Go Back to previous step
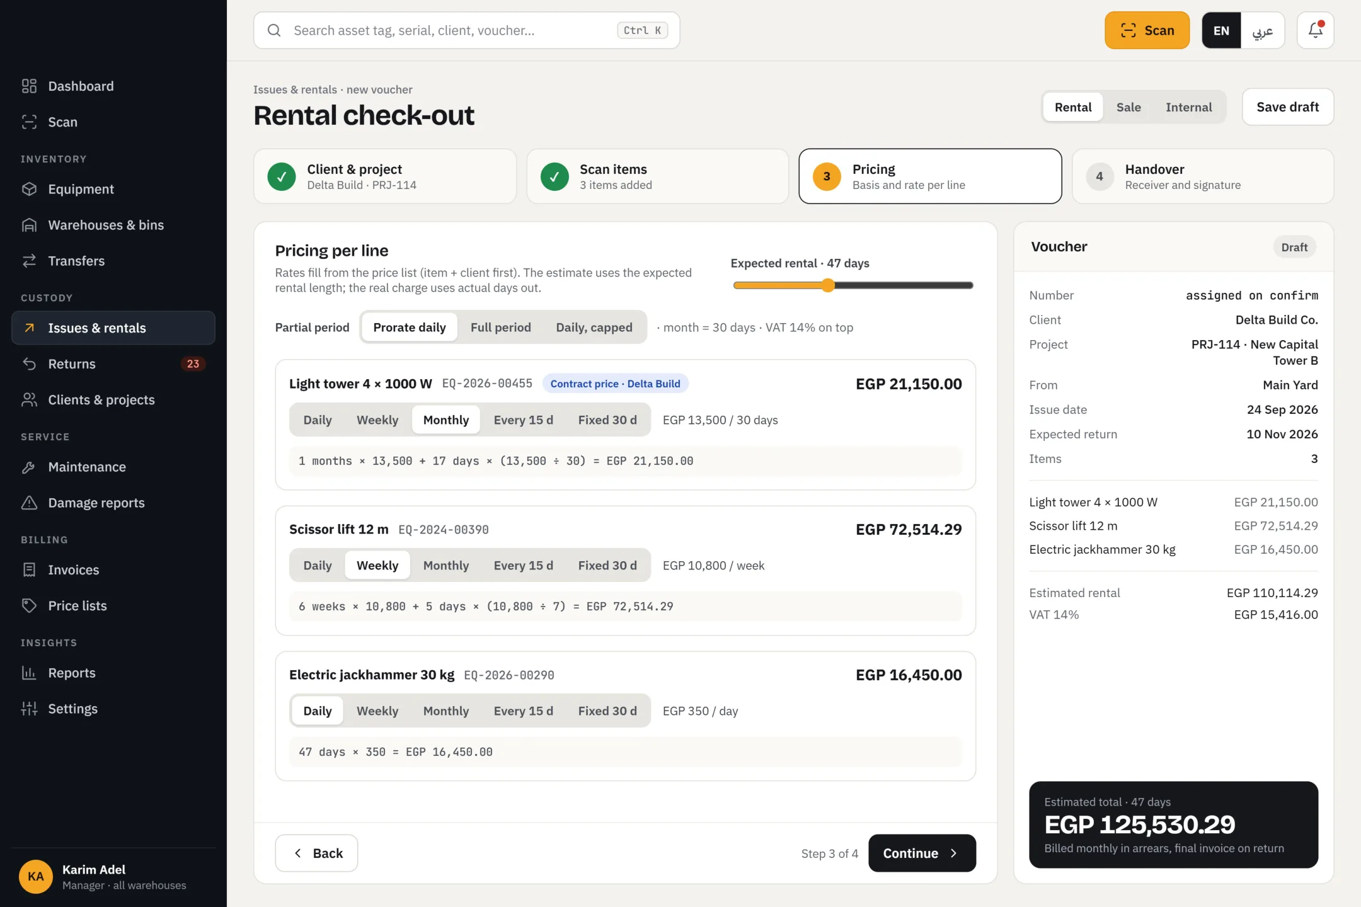Image resolution: width=1361 pixels, height=907 pixels. point(316,853)
